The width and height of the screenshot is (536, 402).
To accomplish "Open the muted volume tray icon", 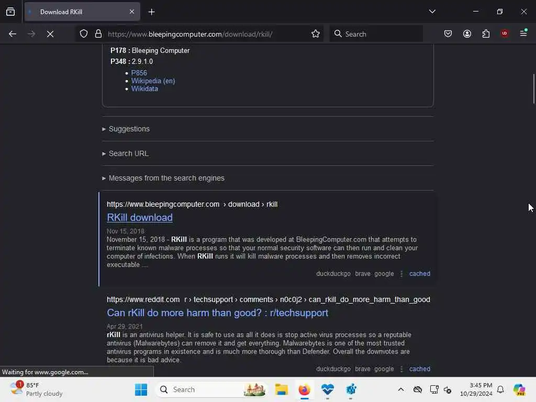I will [448, 389].
